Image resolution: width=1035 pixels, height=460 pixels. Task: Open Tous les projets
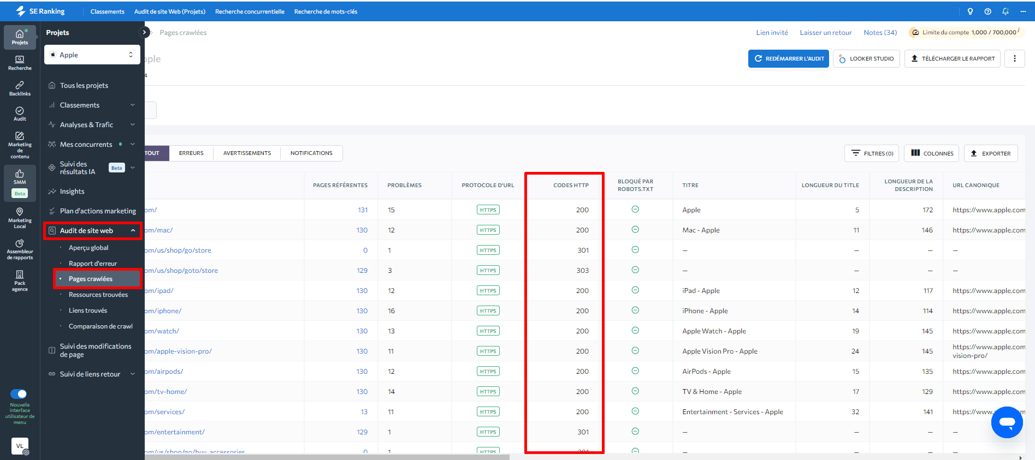(x=84, y=85)
